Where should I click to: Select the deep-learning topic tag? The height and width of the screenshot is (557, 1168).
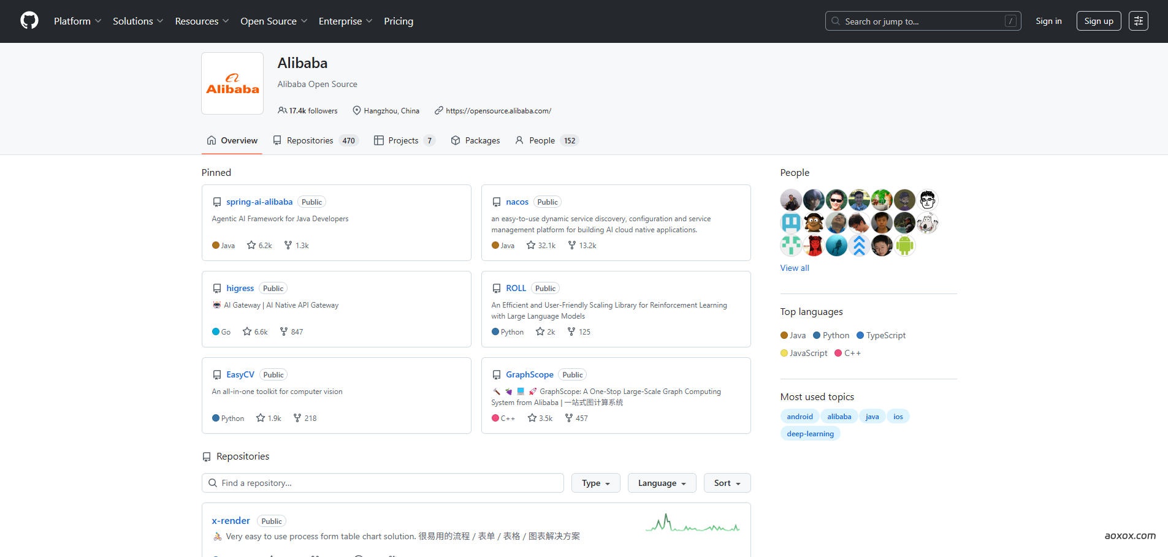[x=810, y=434]
